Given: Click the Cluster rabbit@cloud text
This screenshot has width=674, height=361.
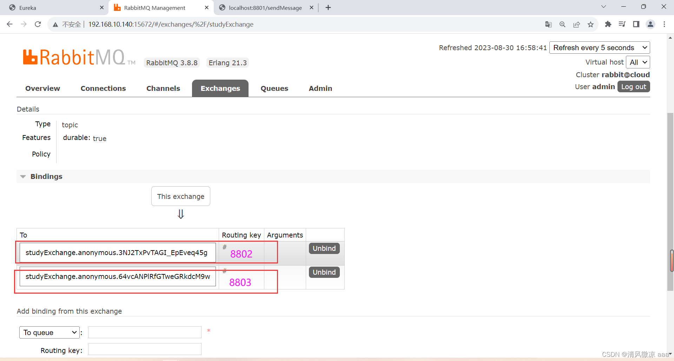Looking at the screenshot, I should tap(613, 75).
